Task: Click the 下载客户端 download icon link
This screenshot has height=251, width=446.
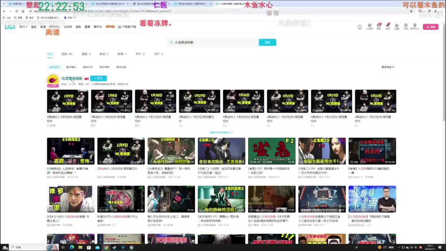Action: (127, 27)
